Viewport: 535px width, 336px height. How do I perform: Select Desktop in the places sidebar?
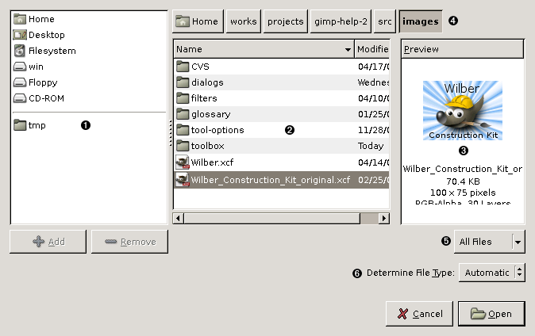46,35
